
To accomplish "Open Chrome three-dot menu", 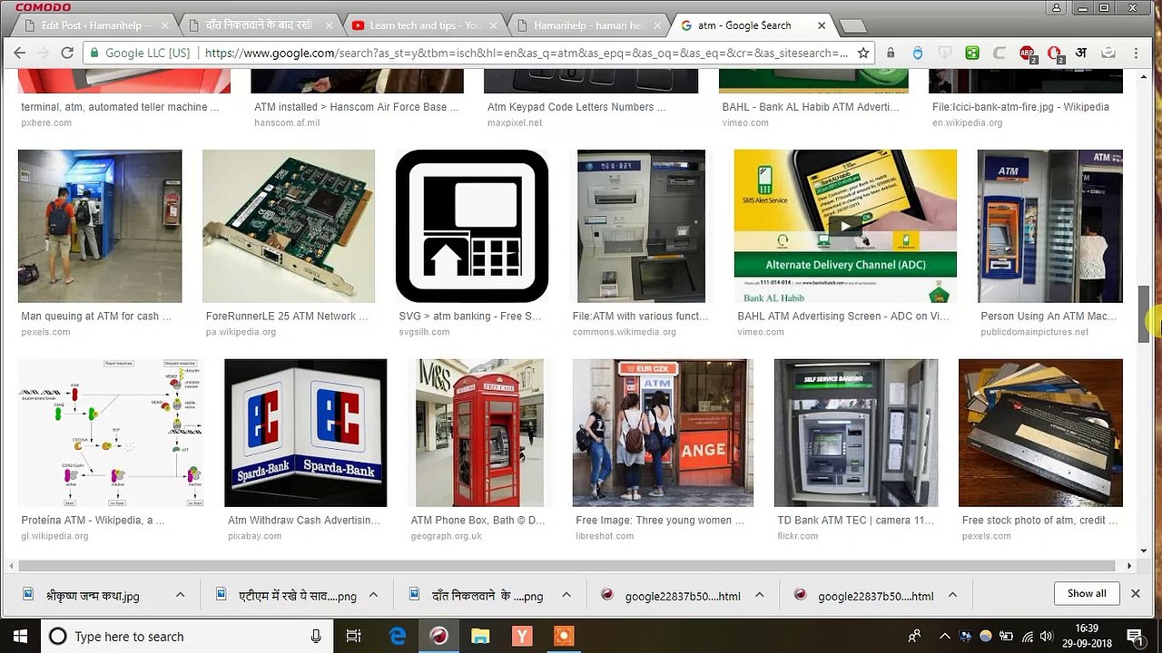I will tap(1136, 54).
